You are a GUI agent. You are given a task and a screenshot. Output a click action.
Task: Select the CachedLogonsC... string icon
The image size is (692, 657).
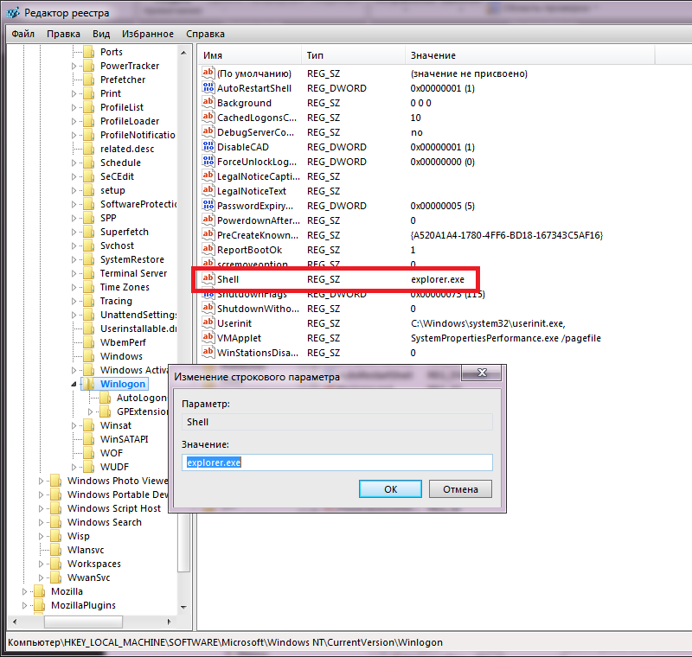[208, 117]
